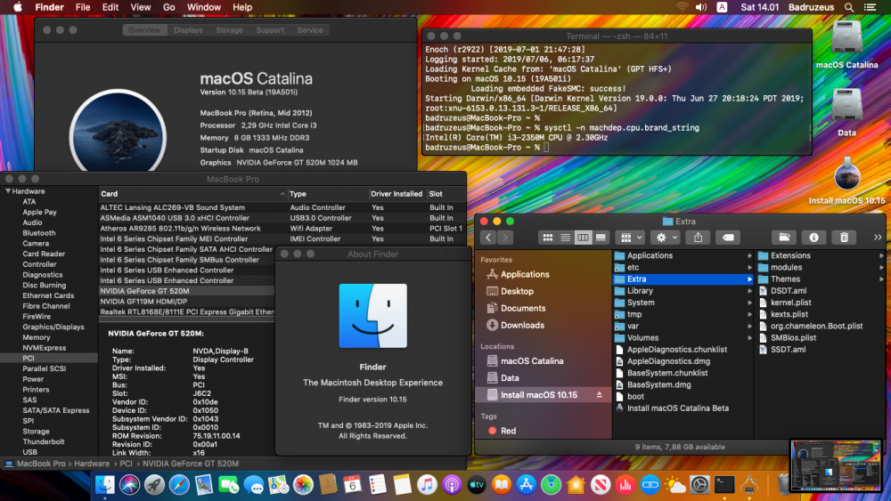Switch Finder to icon view
Image resolution: width=891 pixels, height=501 pixels.
(x=548, y=238)
